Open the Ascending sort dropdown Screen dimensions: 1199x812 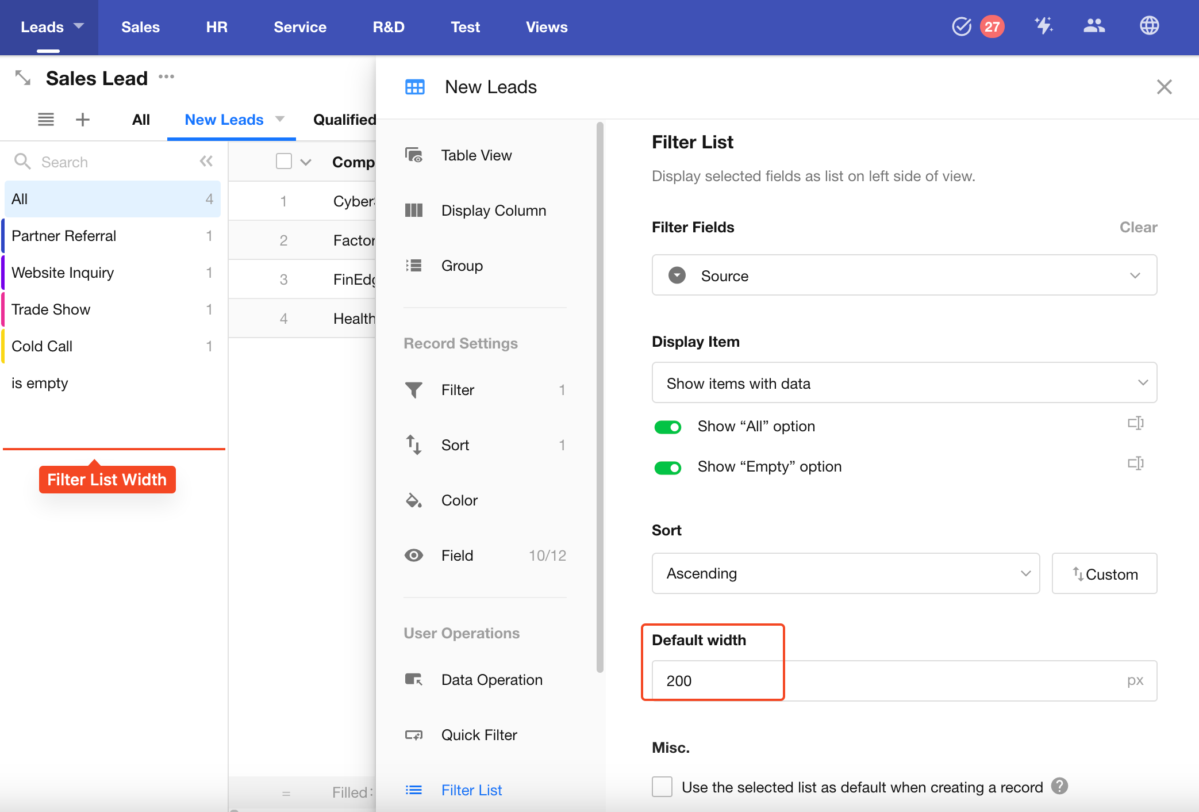[845, 573]
